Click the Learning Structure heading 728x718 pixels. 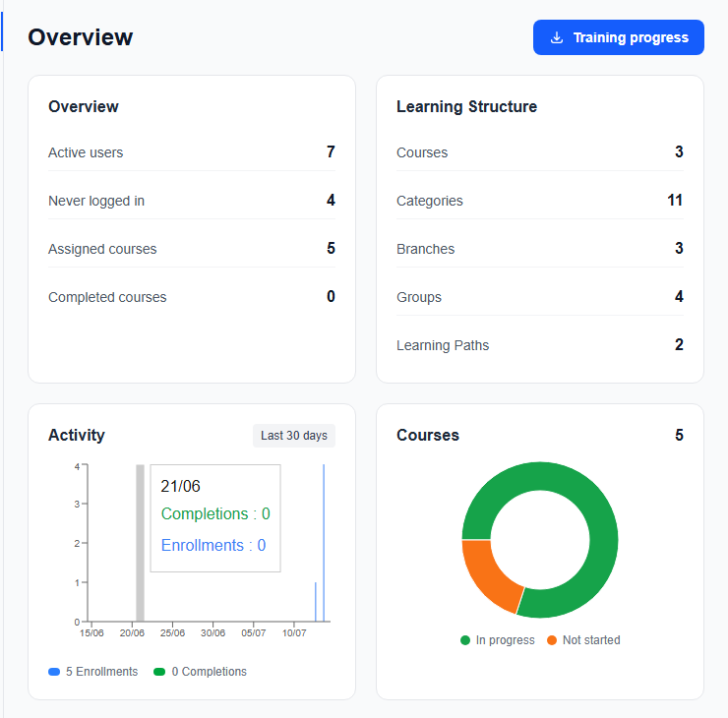(466, 107)
